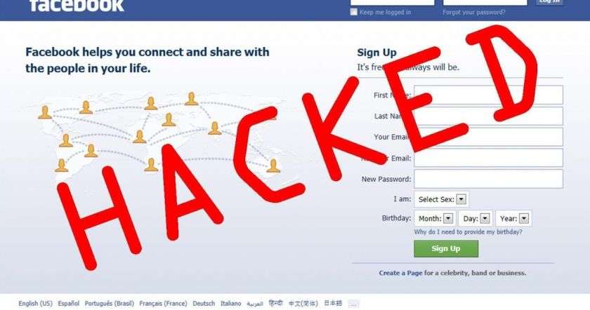
Task: Focus the First Name input field
Action: pos(488,95)
